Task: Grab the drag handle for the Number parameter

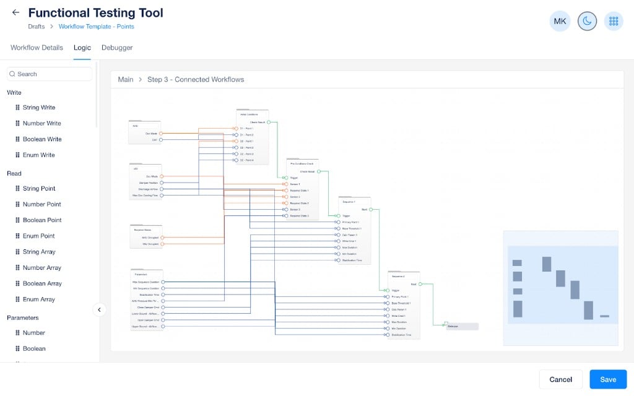Action: pos(17,332)
